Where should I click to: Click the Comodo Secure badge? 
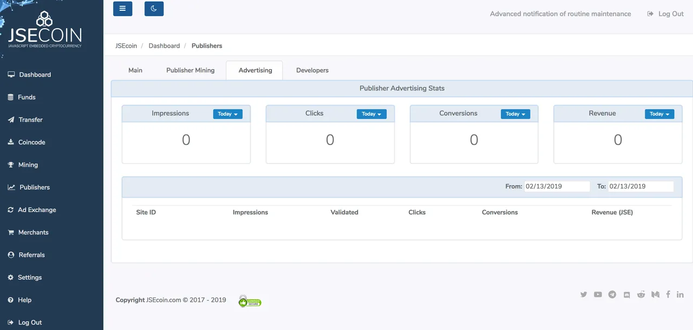(250, 301)
